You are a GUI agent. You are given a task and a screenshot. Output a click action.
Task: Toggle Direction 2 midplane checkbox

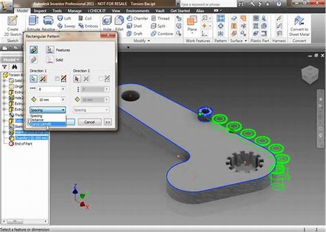click(101, 79)
